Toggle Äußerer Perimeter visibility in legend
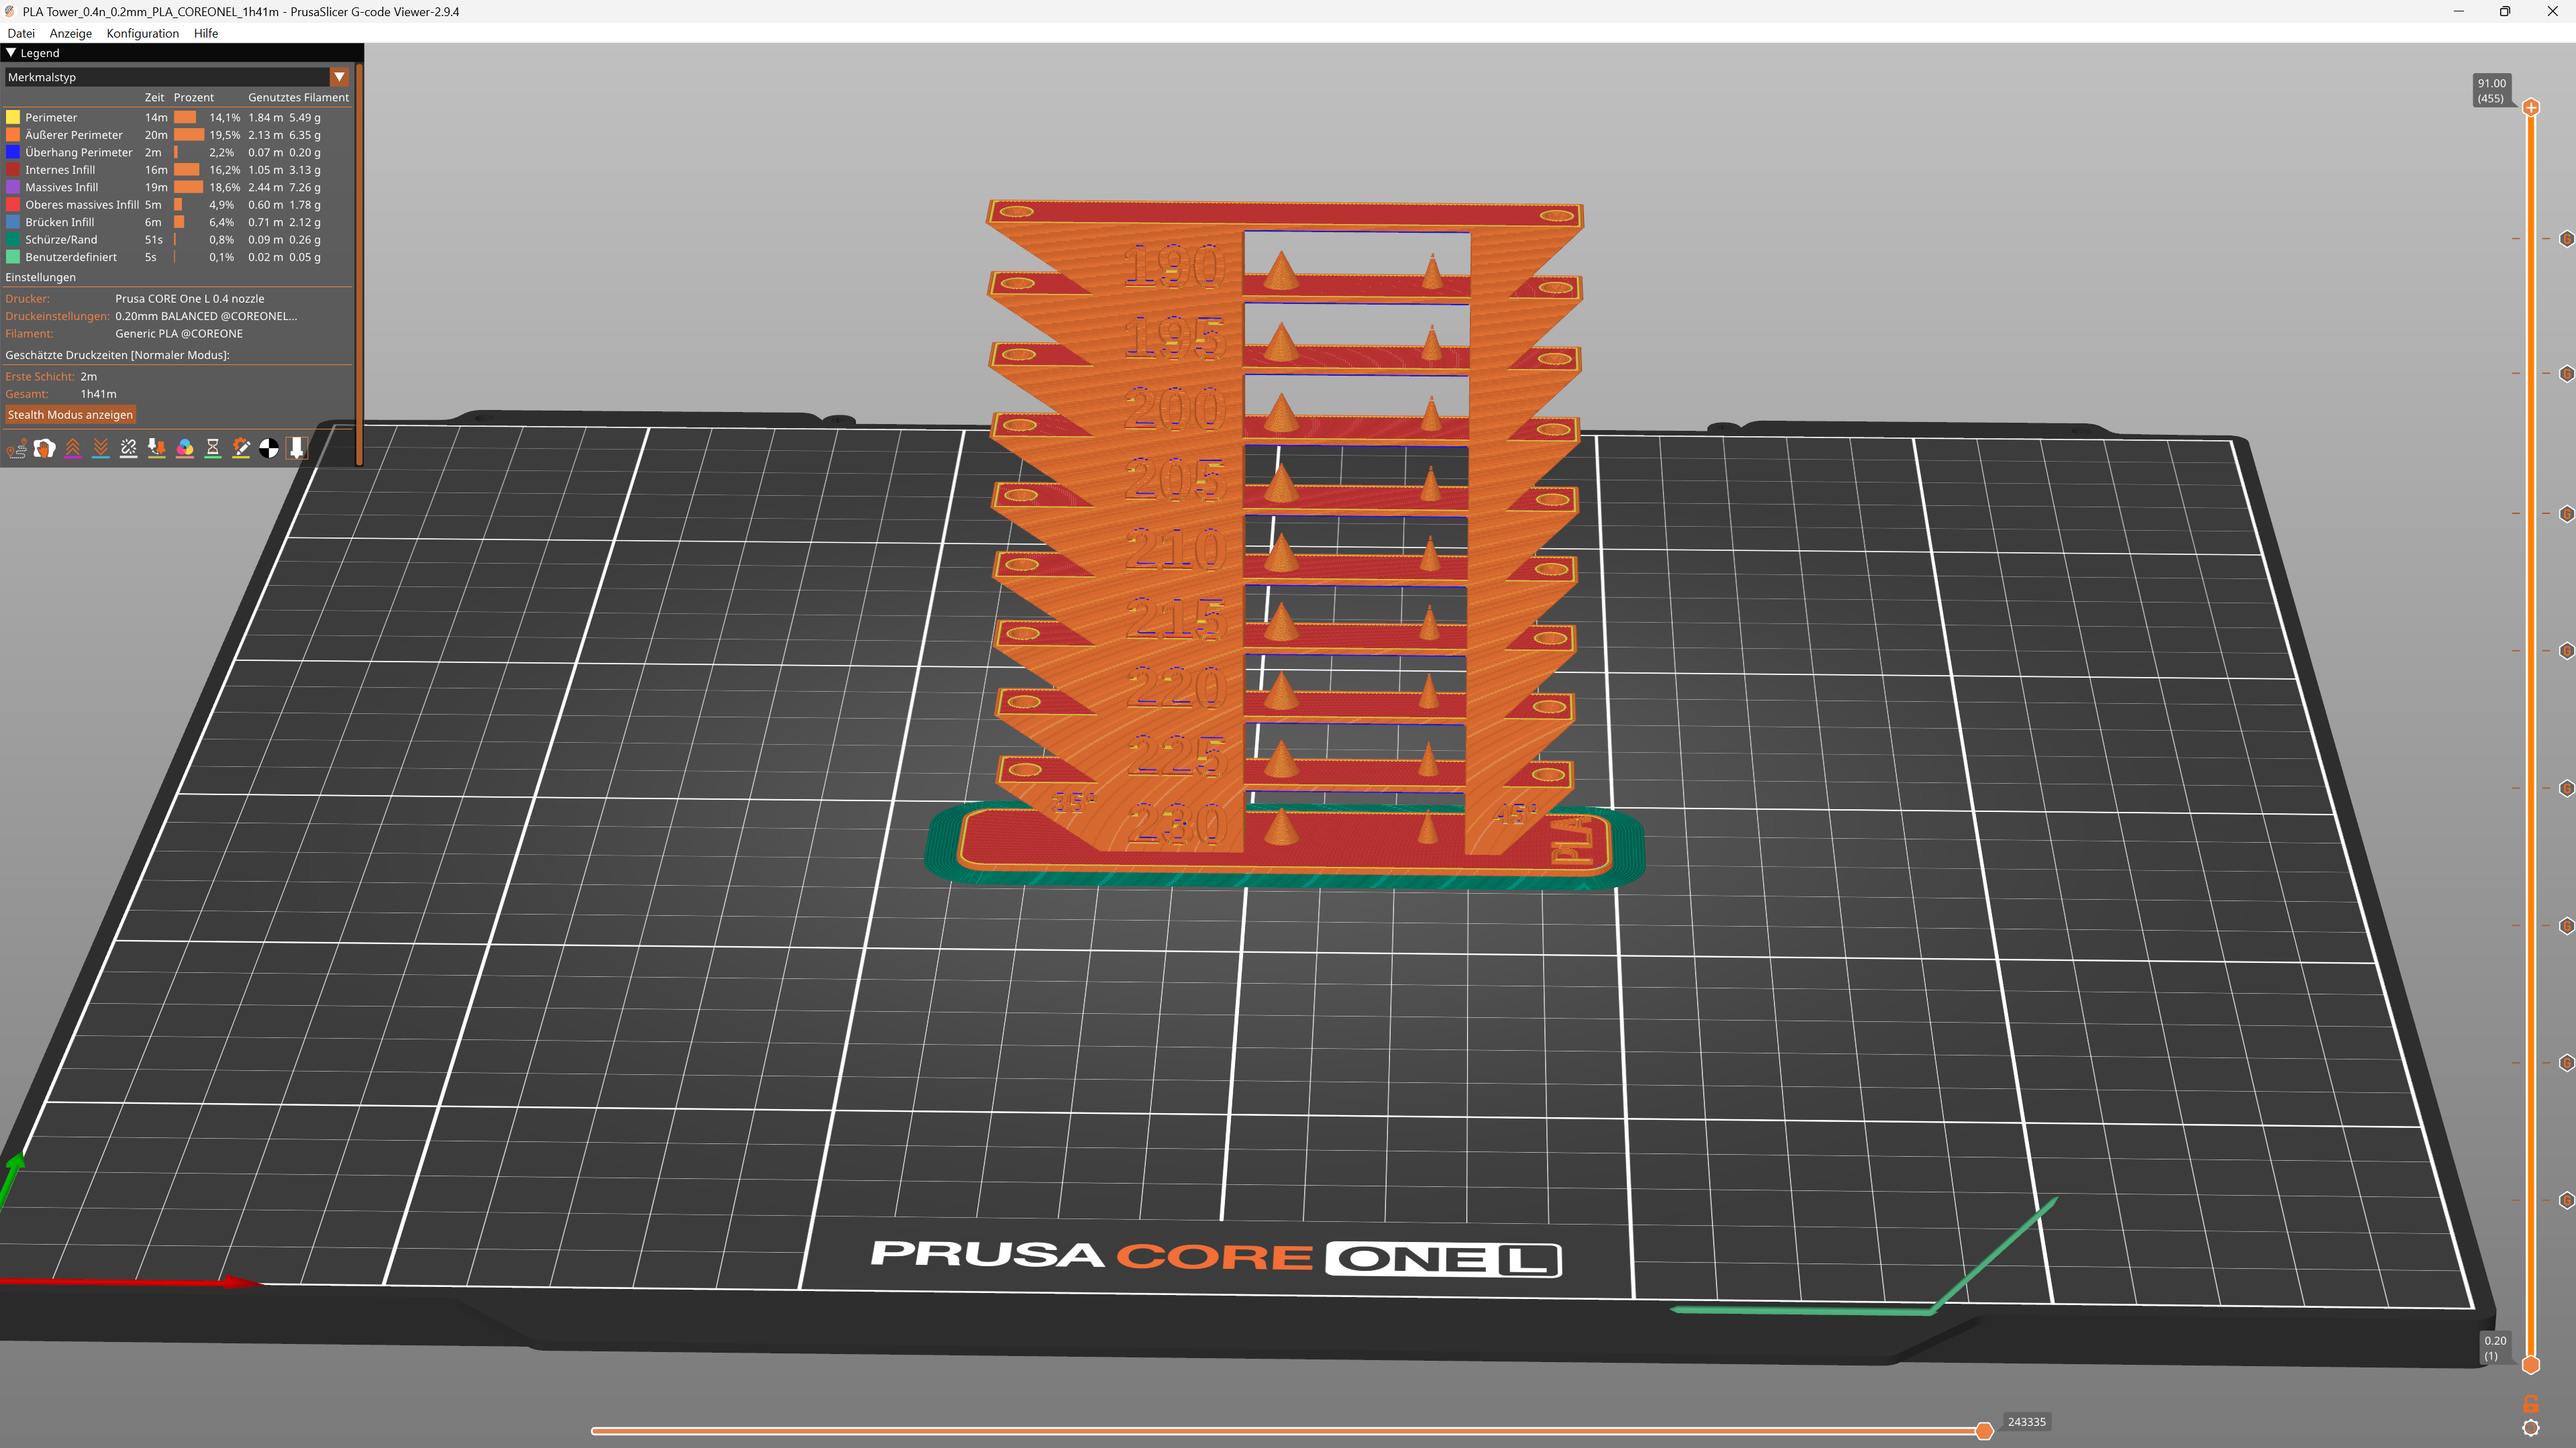Screen dimensions: 2576x1448 click(x=177, y=135)
